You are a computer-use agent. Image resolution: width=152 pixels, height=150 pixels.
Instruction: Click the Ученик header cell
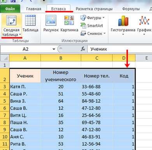pos(25,76)
